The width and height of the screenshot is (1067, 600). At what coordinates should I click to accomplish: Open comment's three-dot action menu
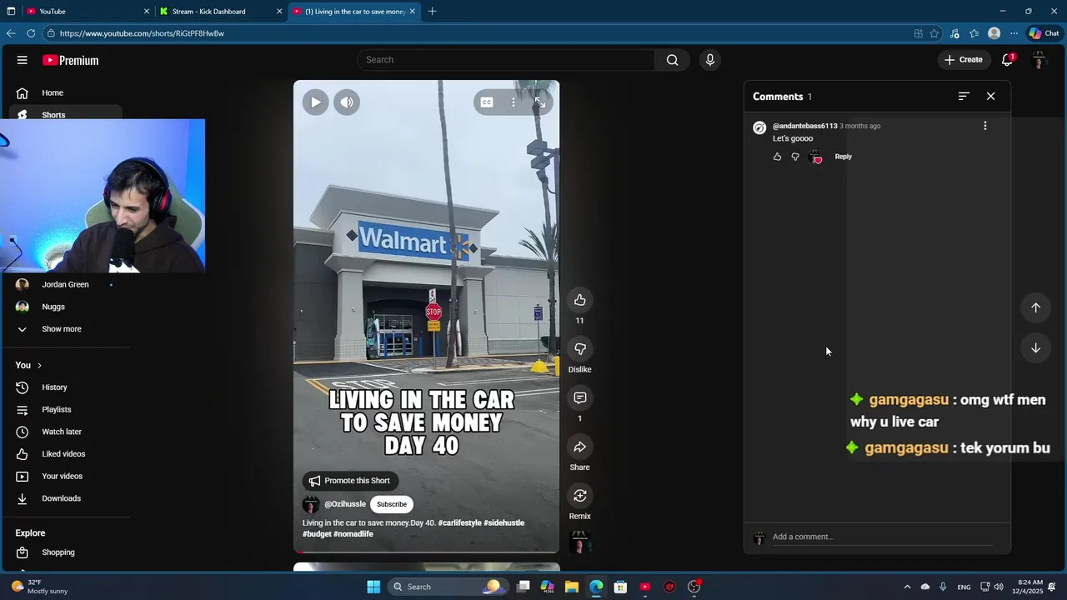click(985, 126)
